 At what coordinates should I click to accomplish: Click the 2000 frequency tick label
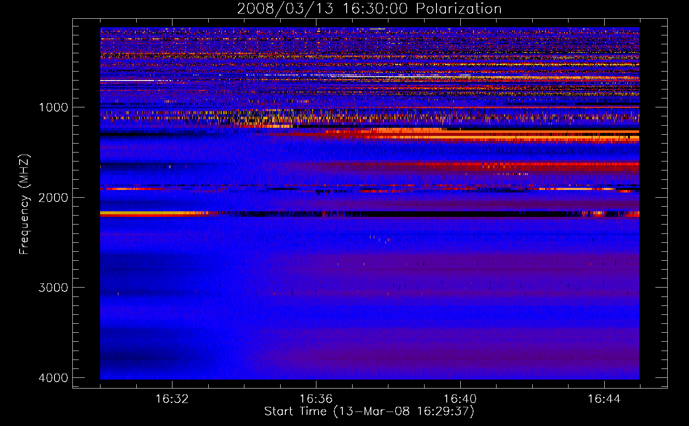coord(53,198)
